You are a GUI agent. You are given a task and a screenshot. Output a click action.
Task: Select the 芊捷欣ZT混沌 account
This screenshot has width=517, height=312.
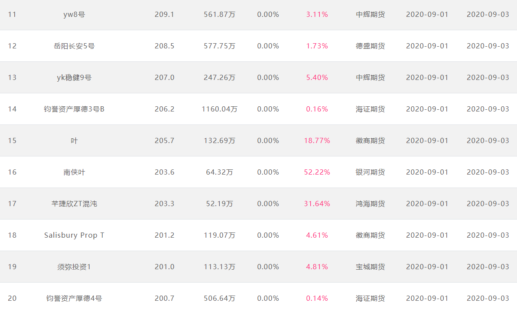[x=74, y=204]
